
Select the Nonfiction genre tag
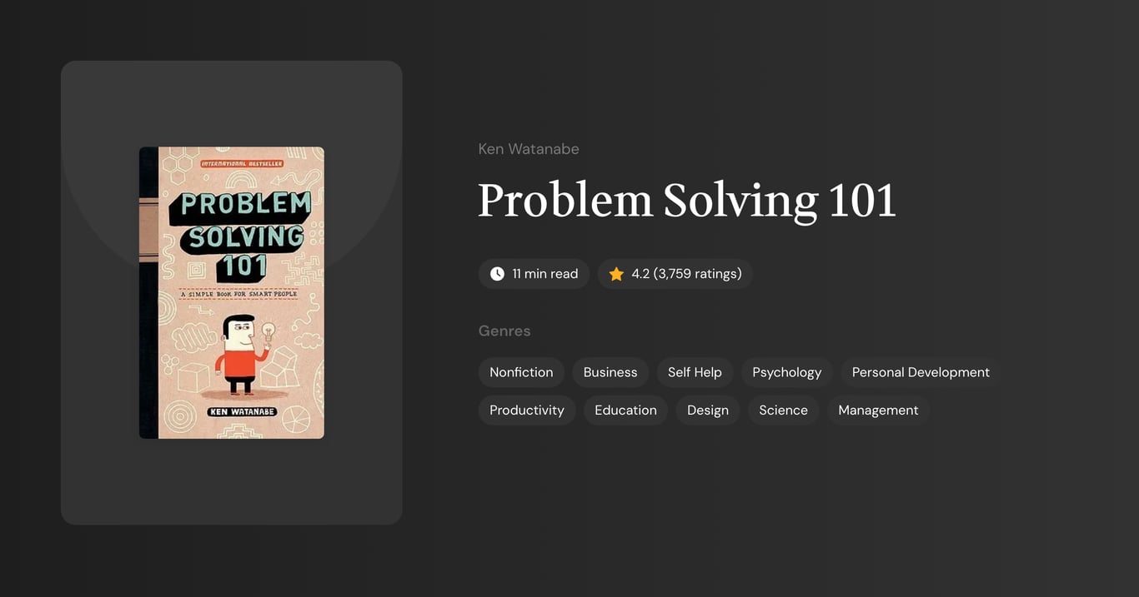tap(521, 372)
